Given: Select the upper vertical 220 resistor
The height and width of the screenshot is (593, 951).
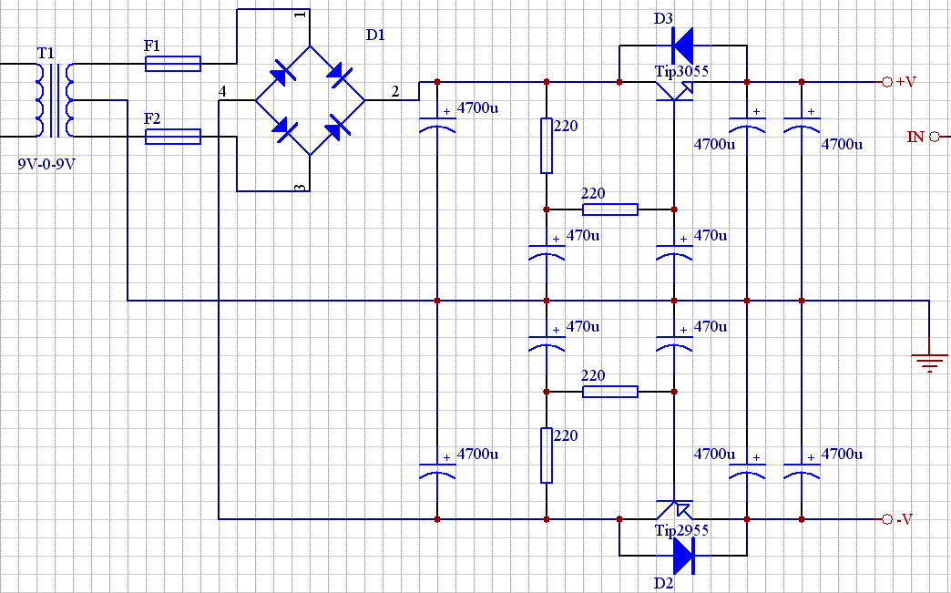Looking at the screenshot, I should pyautogui.click(x=547, y=146).
